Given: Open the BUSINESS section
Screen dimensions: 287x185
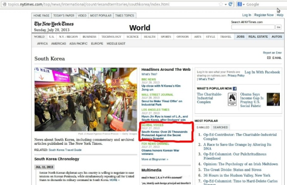Looking at the screenshot, I should 89,37.
